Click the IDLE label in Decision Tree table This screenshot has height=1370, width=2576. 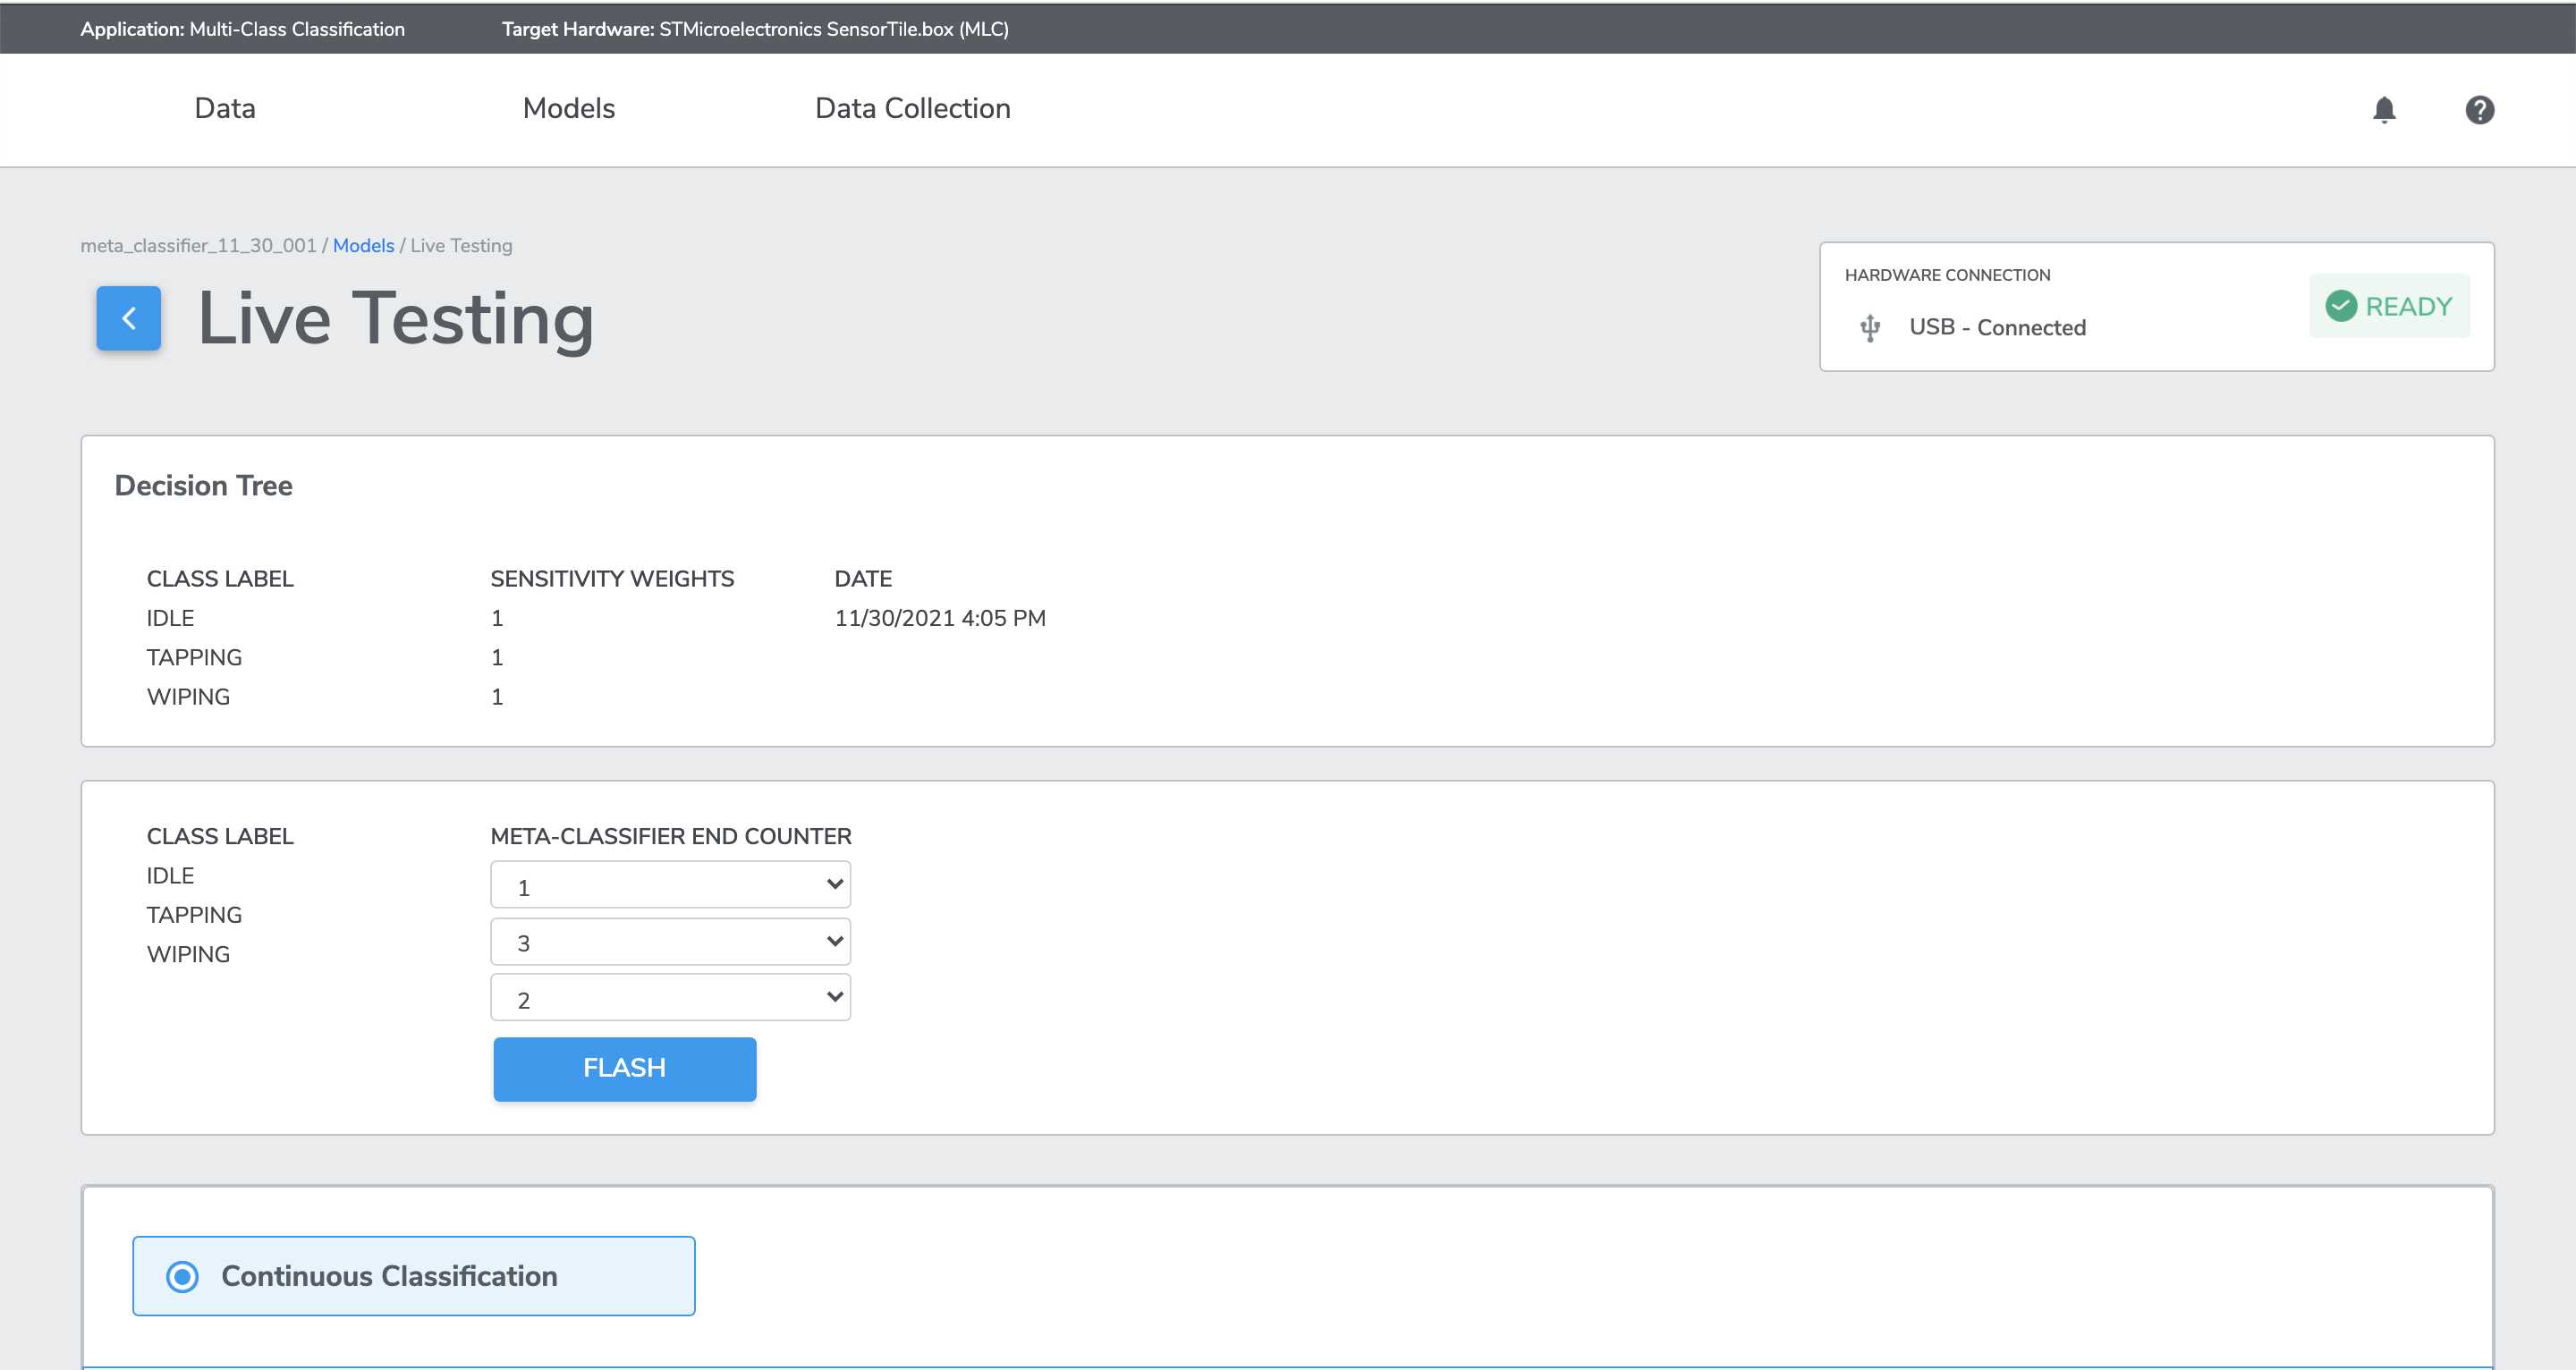[x=170, y=618]
